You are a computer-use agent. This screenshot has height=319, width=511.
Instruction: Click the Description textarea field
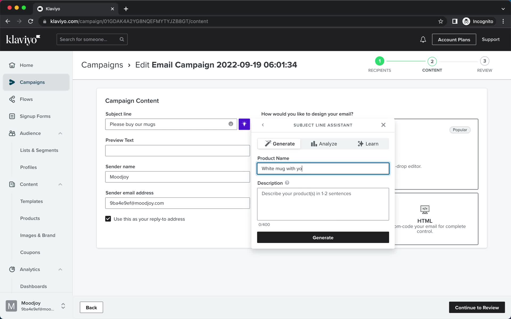coord(323,204)
